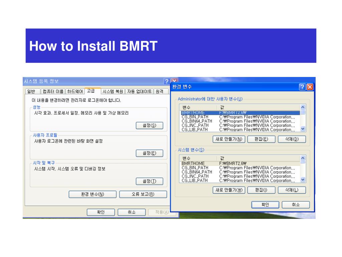Open 환경 변수(N) from System Properties
The image size is (342, 257).
(x=93, y=194)
